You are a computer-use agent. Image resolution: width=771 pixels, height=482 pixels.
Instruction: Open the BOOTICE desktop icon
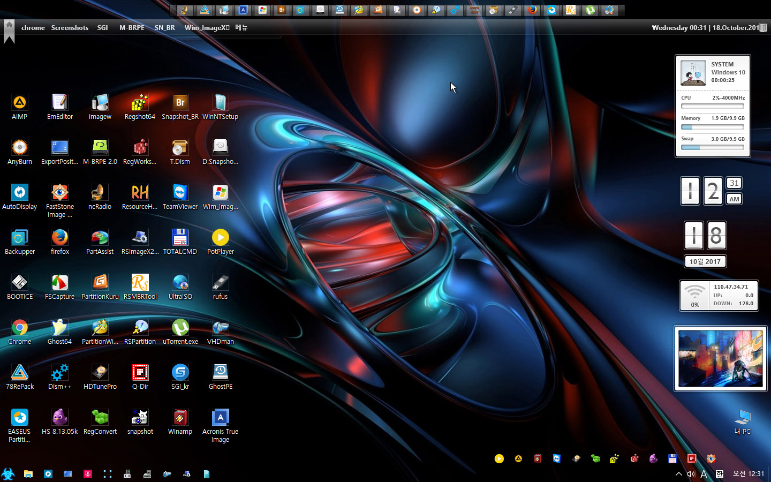pyautogui.click(x=20, y=287)
